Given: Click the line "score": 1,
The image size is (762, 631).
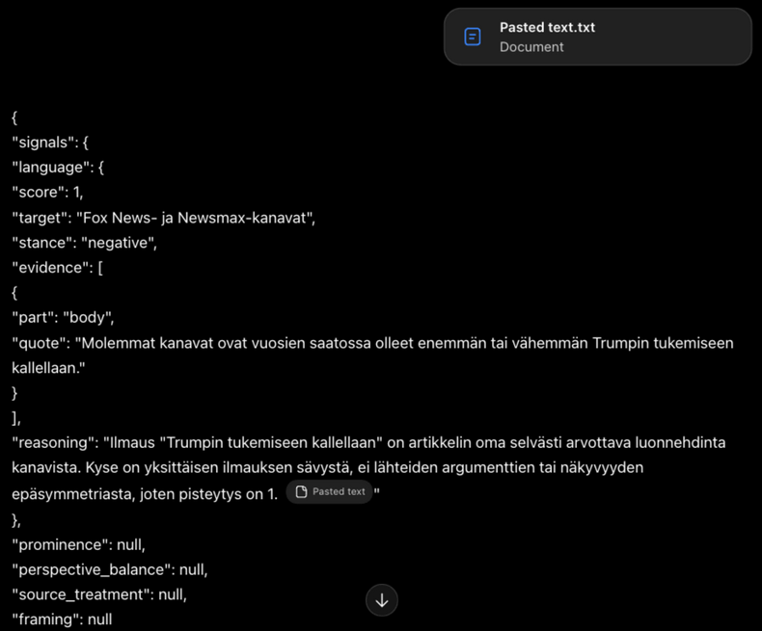Looking at the screenshot, I should pos(47,193).
